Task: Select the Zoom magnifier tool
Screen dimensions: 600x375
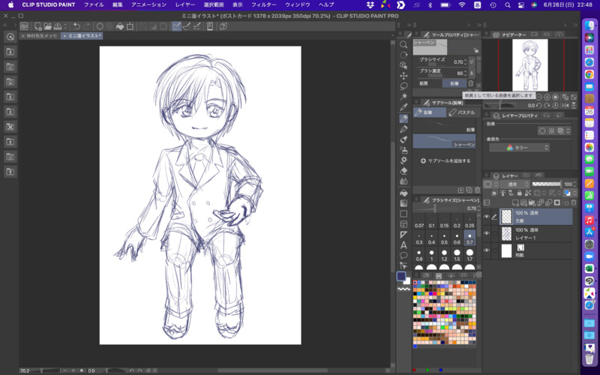Action: pyautogui.click(x=403, y=44)
